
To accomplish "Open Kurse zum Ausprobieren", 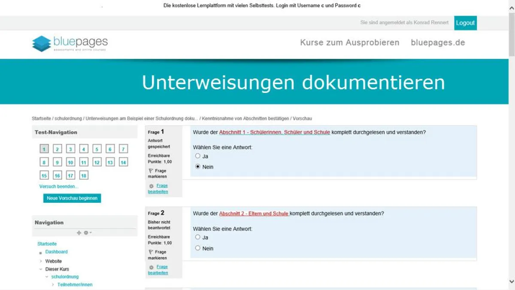I will coord(350,43).
